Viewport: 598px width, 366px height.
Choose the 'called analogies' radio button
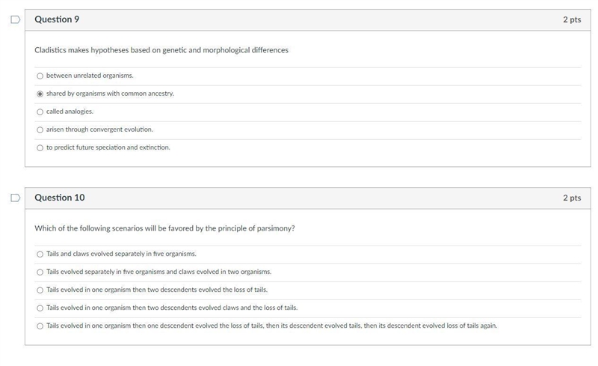[x=40, y=112]
